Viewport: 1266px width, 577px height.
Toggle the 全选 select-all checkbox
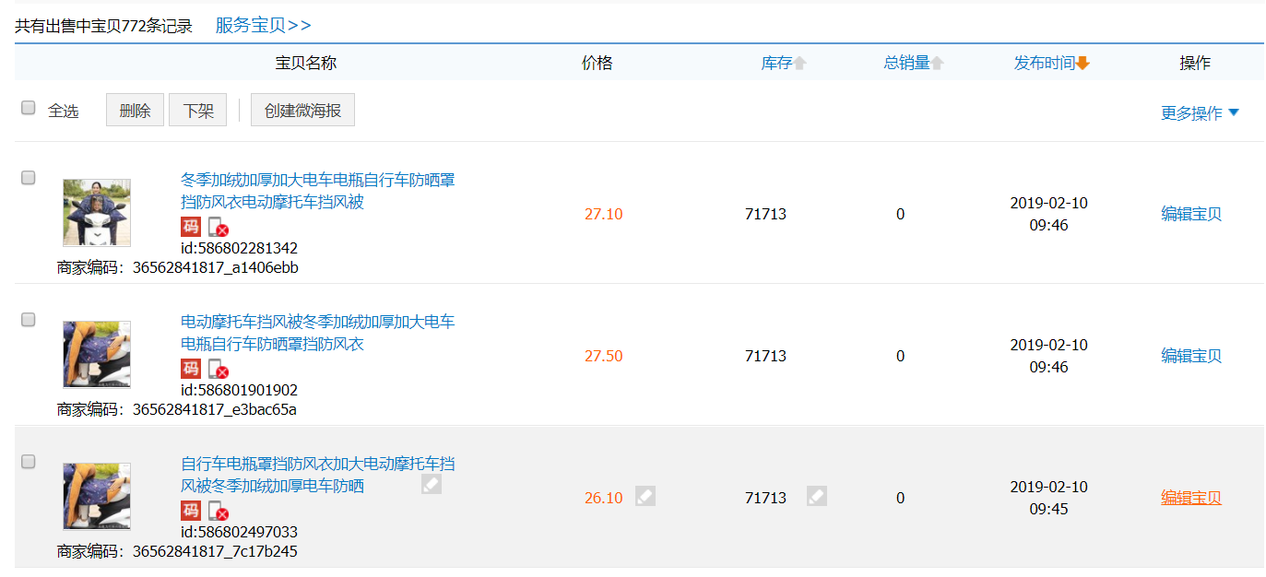pos(29,108)
